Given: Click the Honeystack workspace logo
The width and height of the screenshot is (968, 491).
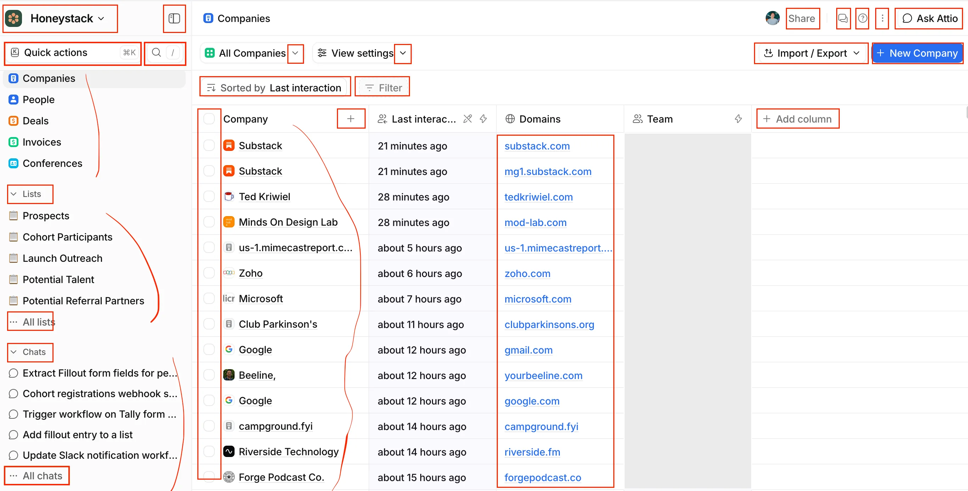Looking at the screenshot, I should tap(13, 18).
